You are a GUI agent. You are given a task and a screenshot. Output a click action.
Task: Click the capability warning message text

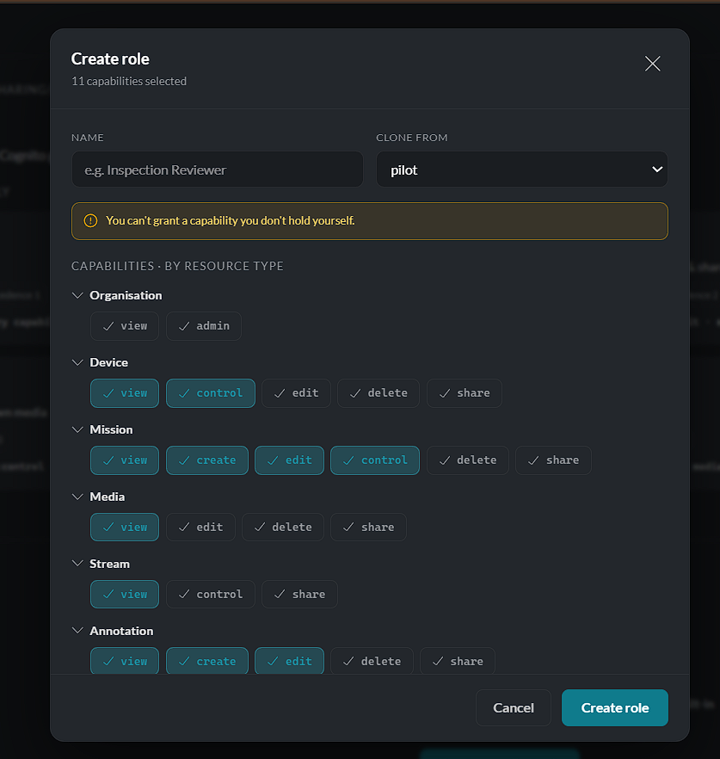click(x=231, y=220)
